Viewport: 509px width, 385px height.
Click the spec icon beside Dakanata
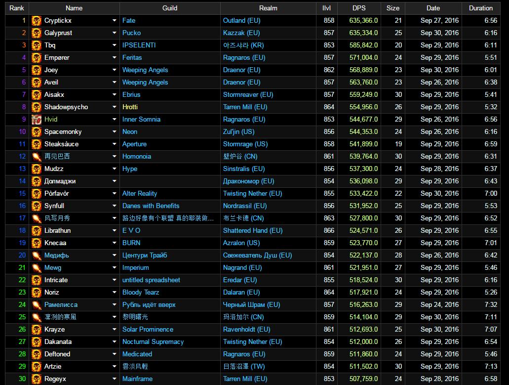click(x=37, y=342)
